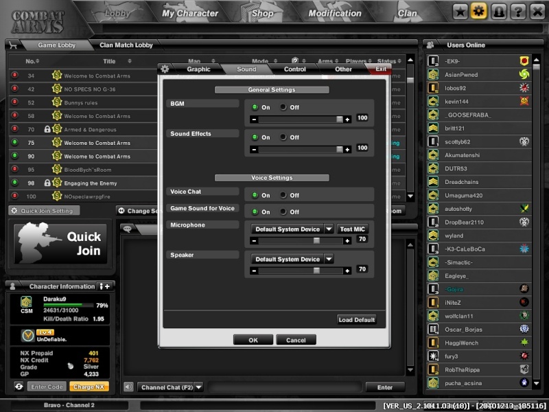The height and width of the screenshot is (412, 549).
Task: Enable Voice Chat with On radio
Action: 255,195
